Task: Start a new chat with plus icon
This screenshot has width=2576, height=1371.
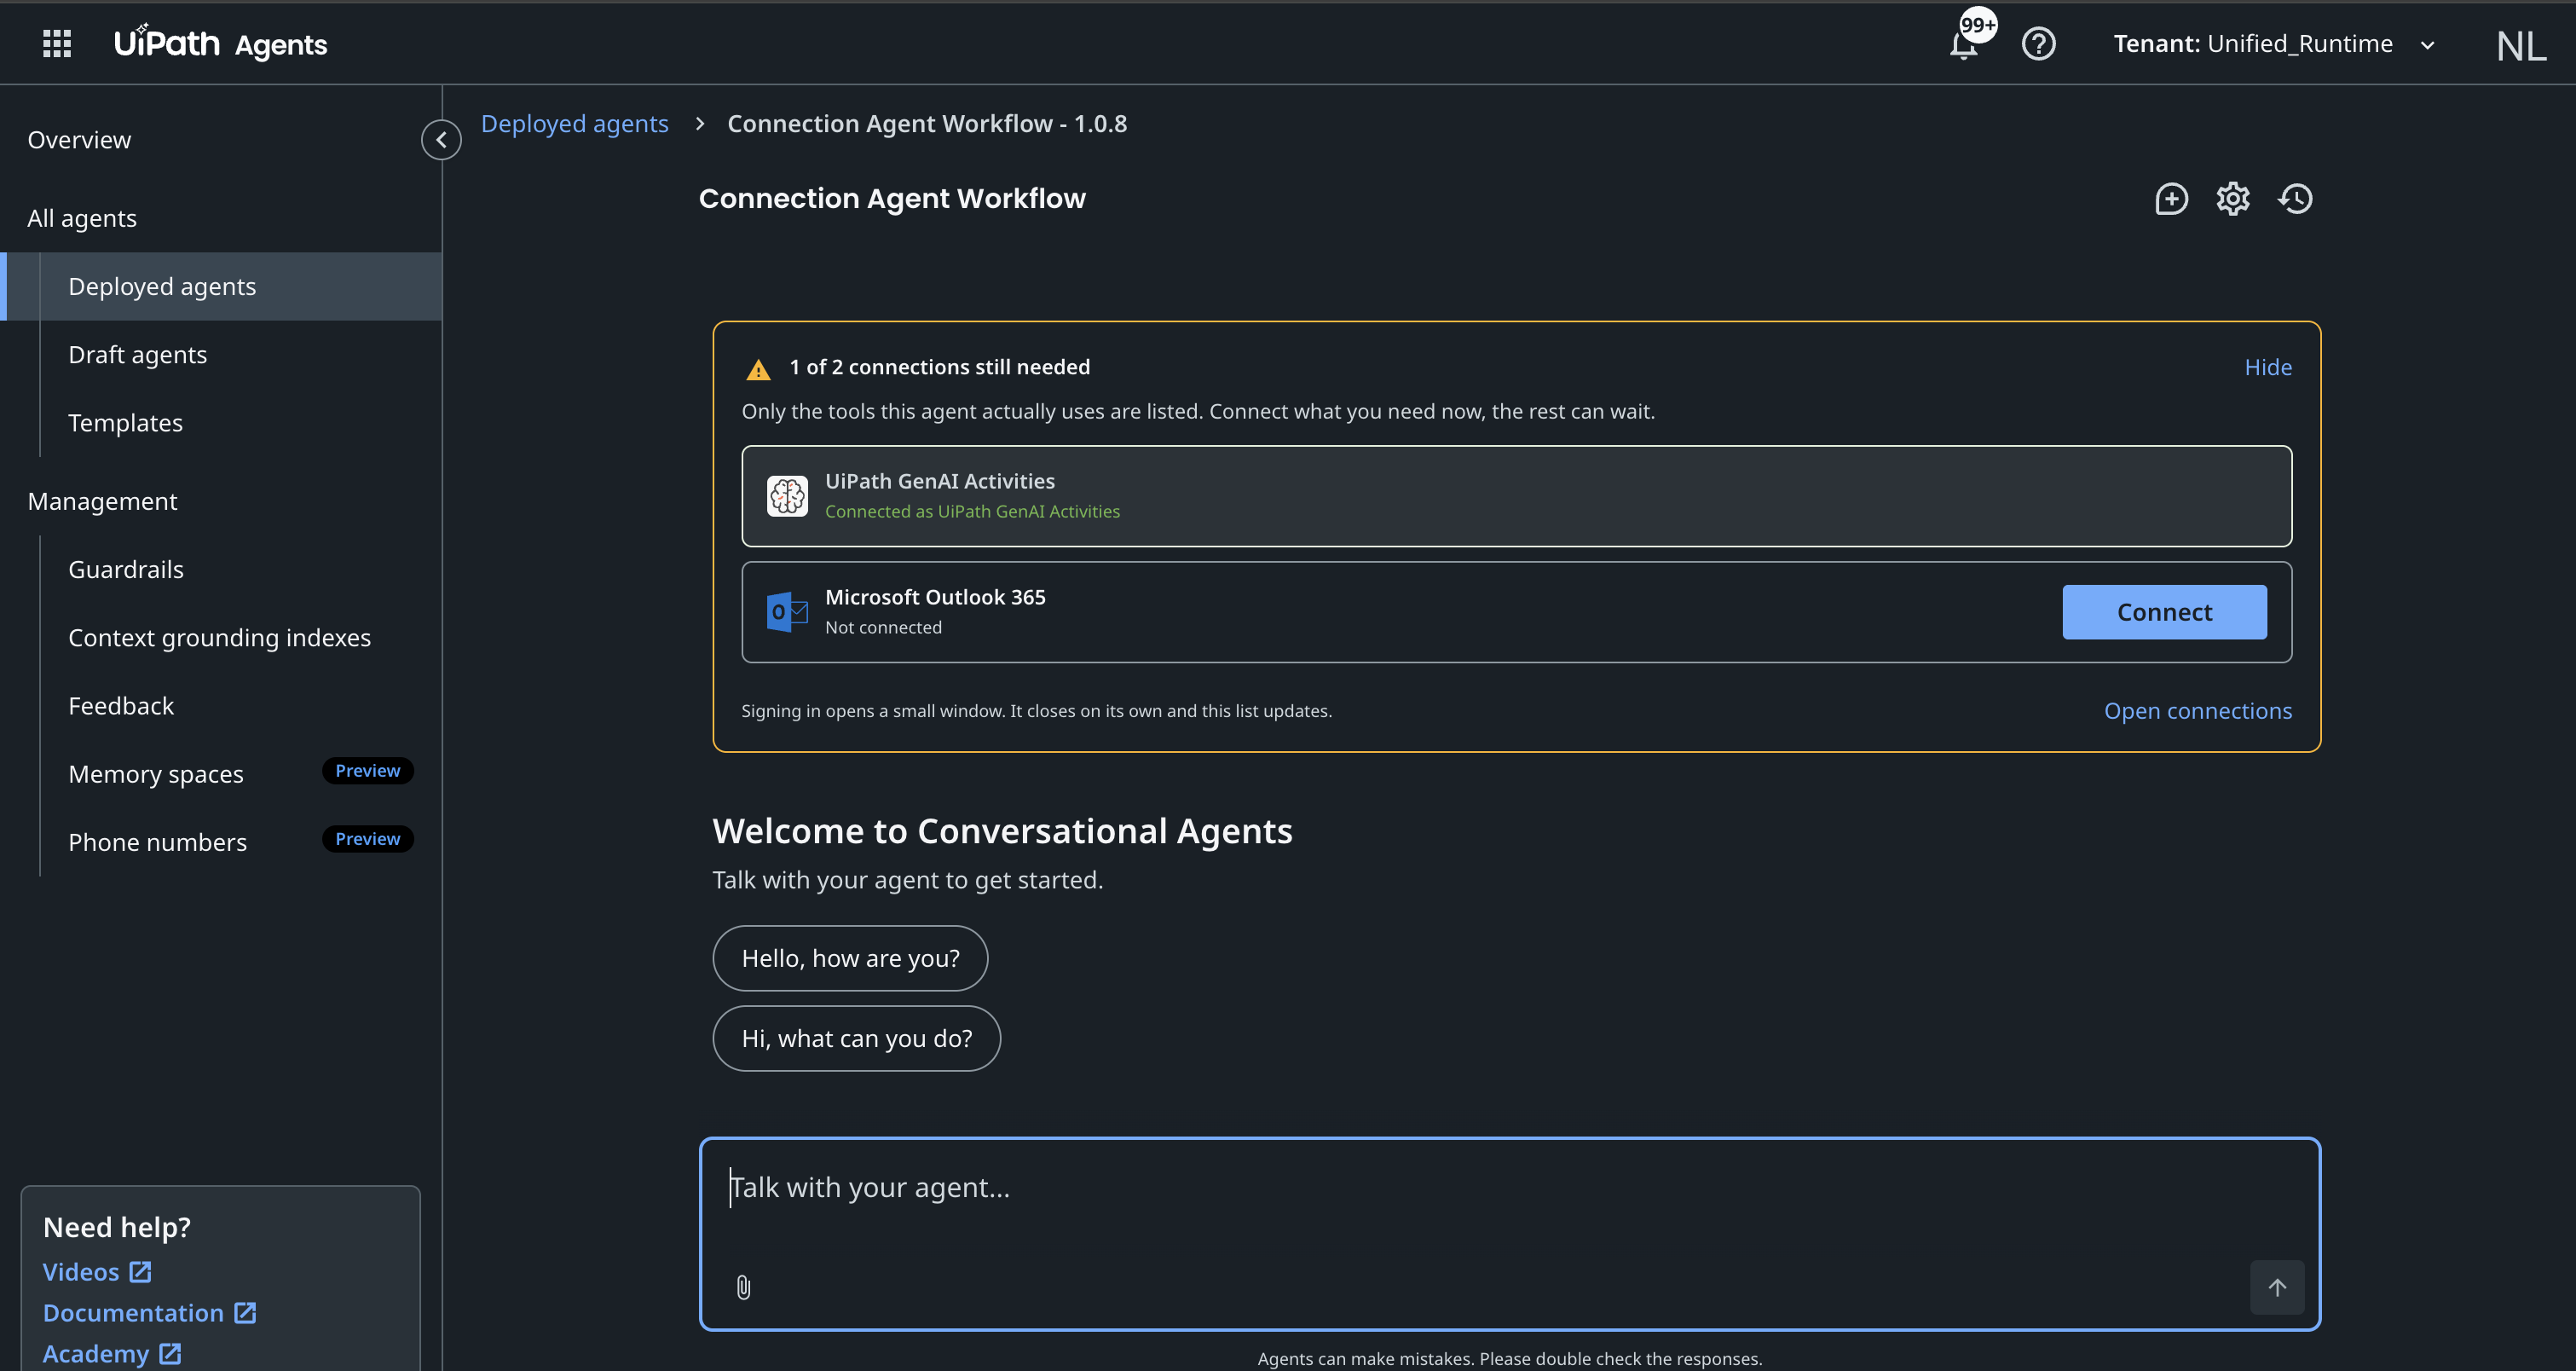Action: pyautogui.click(x=2171, y=199)
